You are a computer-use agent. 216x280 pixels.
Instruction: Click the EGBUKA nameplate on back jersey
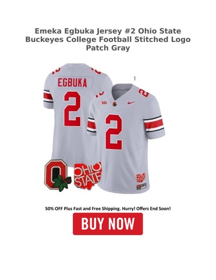click(72, 83)
